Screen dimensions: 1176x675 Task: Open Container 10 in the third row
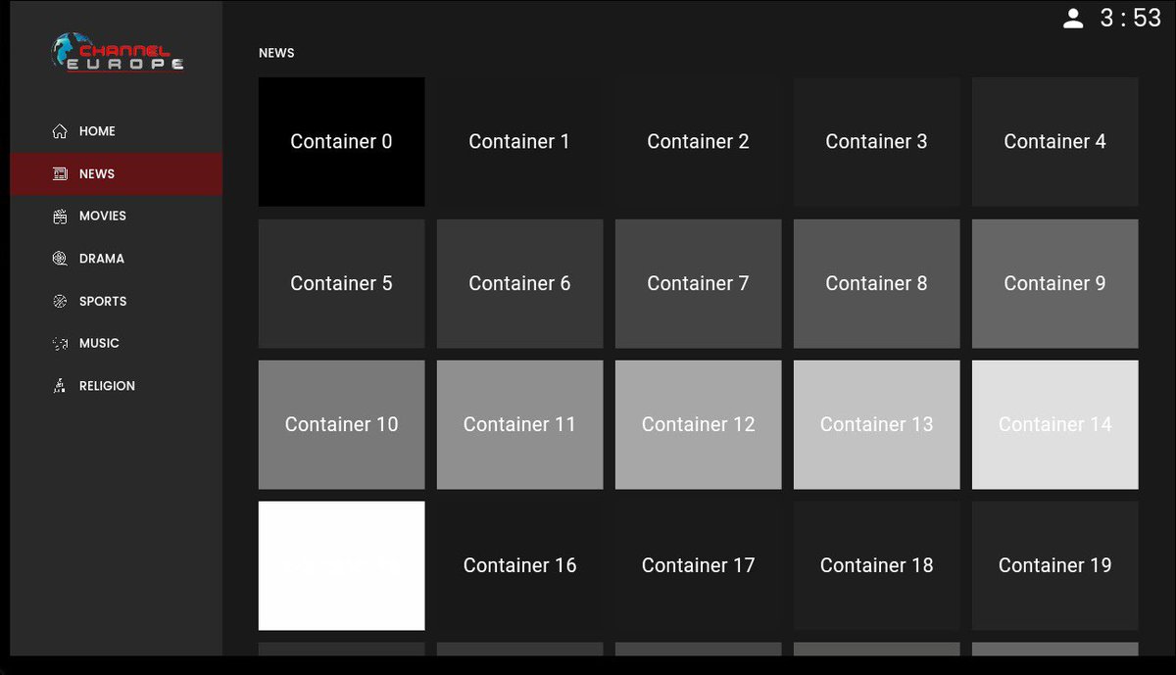pos(341,424)
